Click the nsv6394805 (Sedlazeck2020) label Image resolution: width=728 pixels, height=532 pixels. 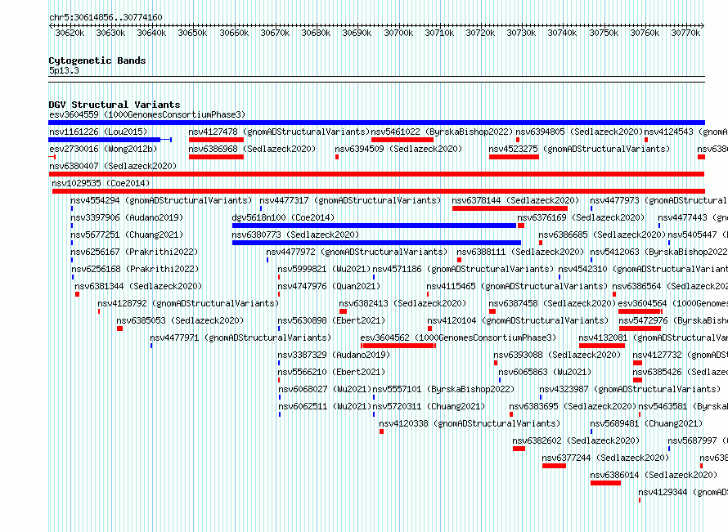[579, 132]
